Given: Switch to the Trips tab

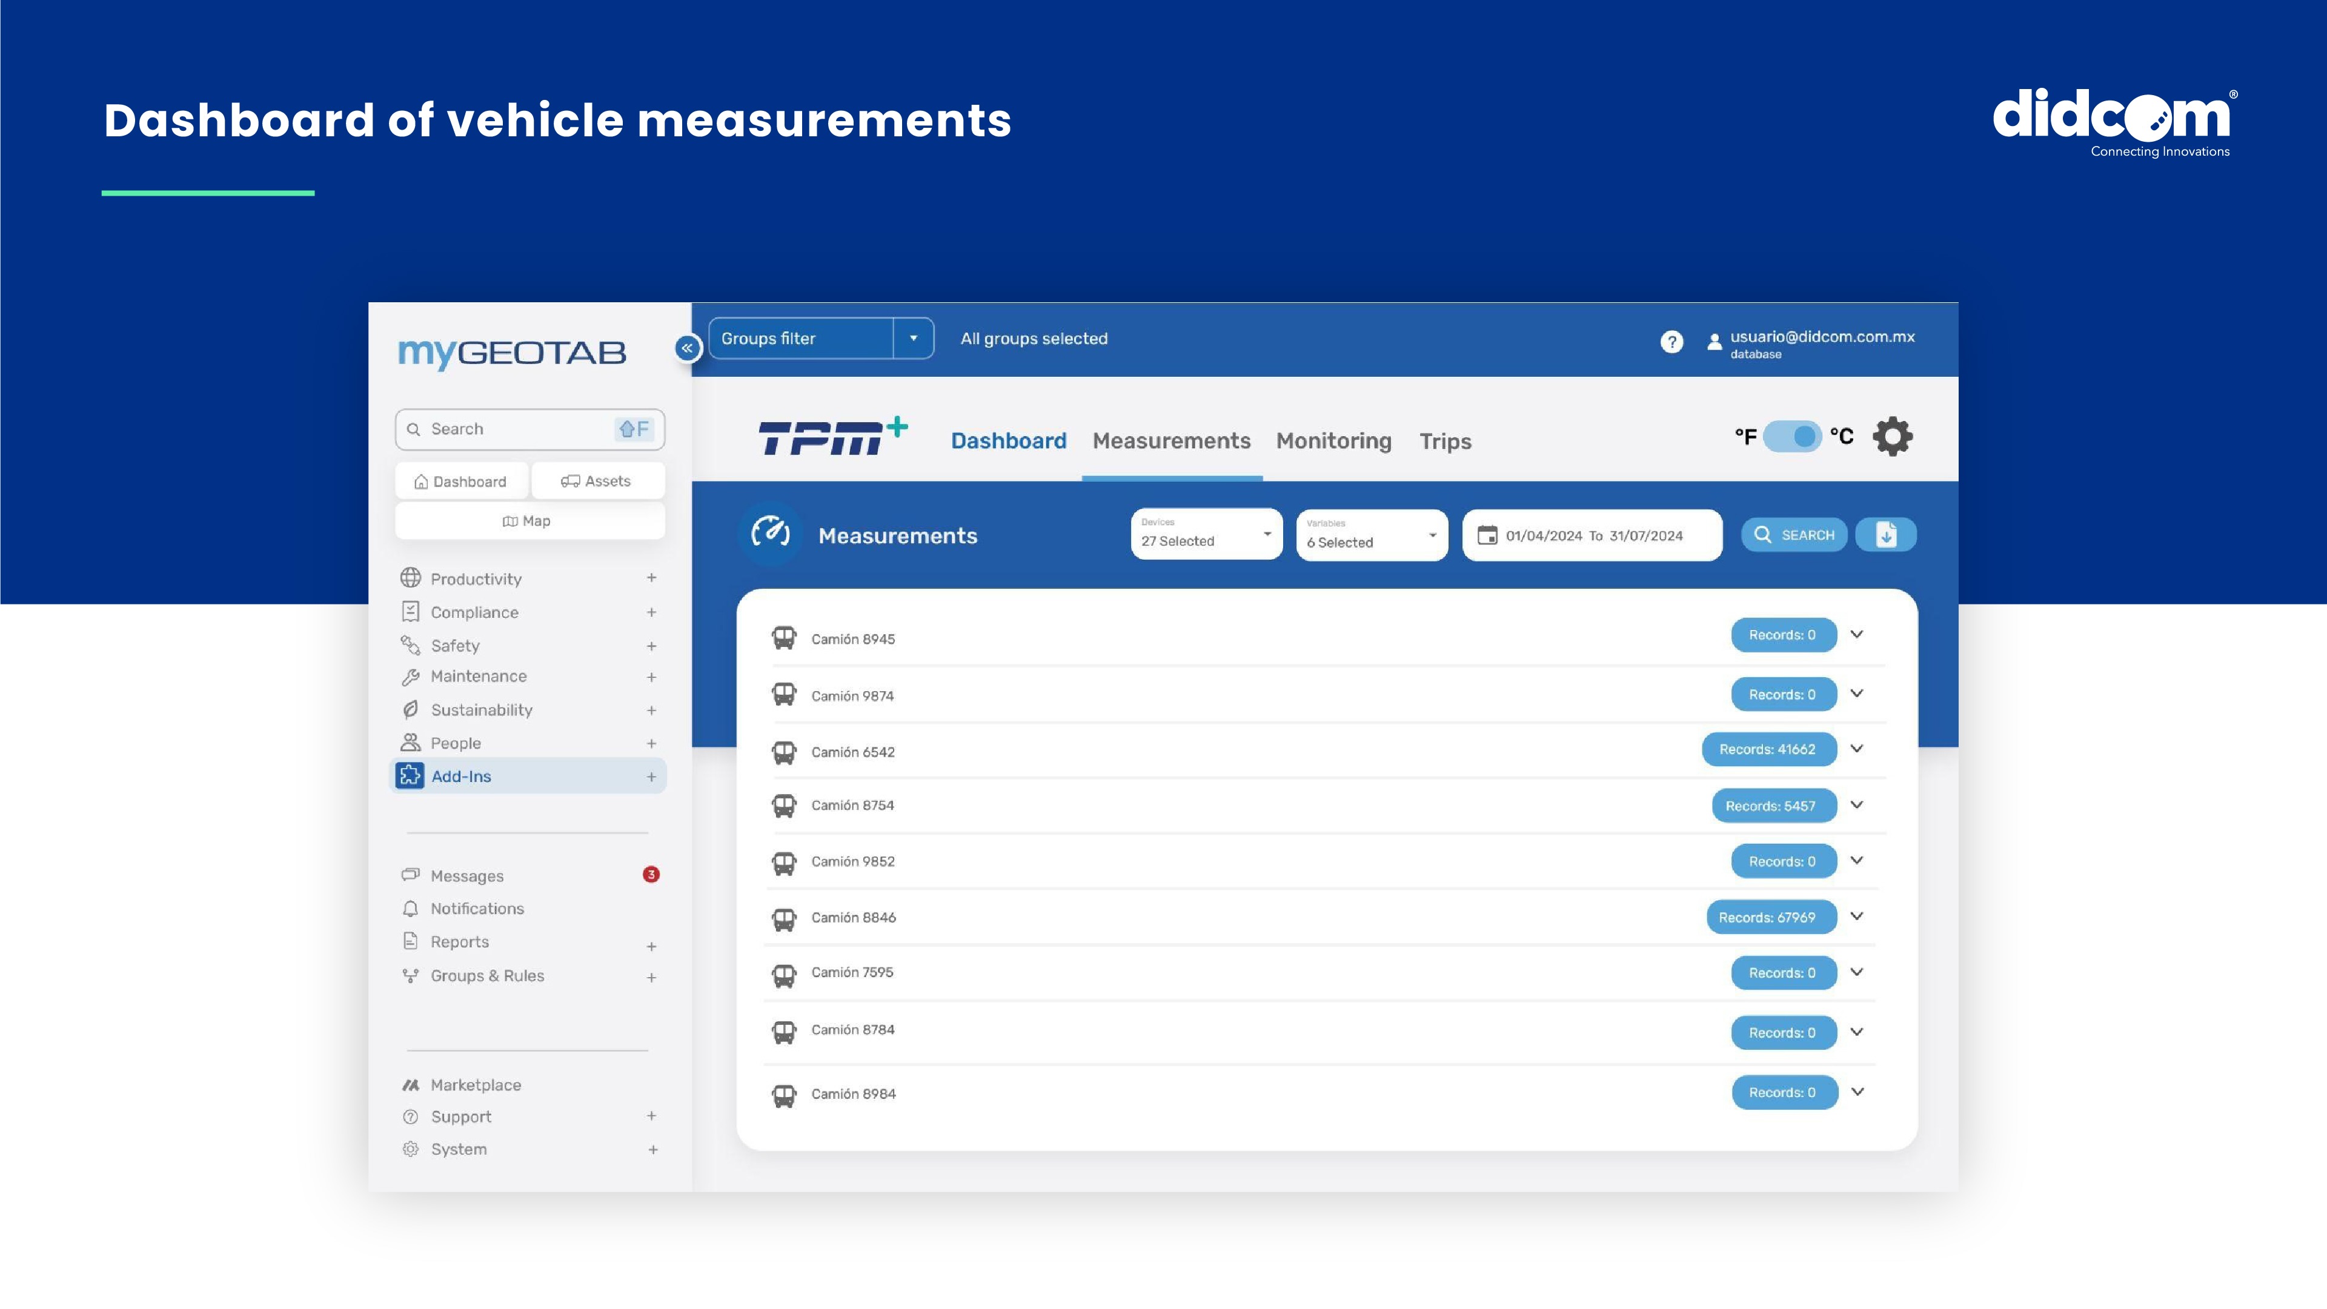Looking at the screenshot, I should point(1444,442).
